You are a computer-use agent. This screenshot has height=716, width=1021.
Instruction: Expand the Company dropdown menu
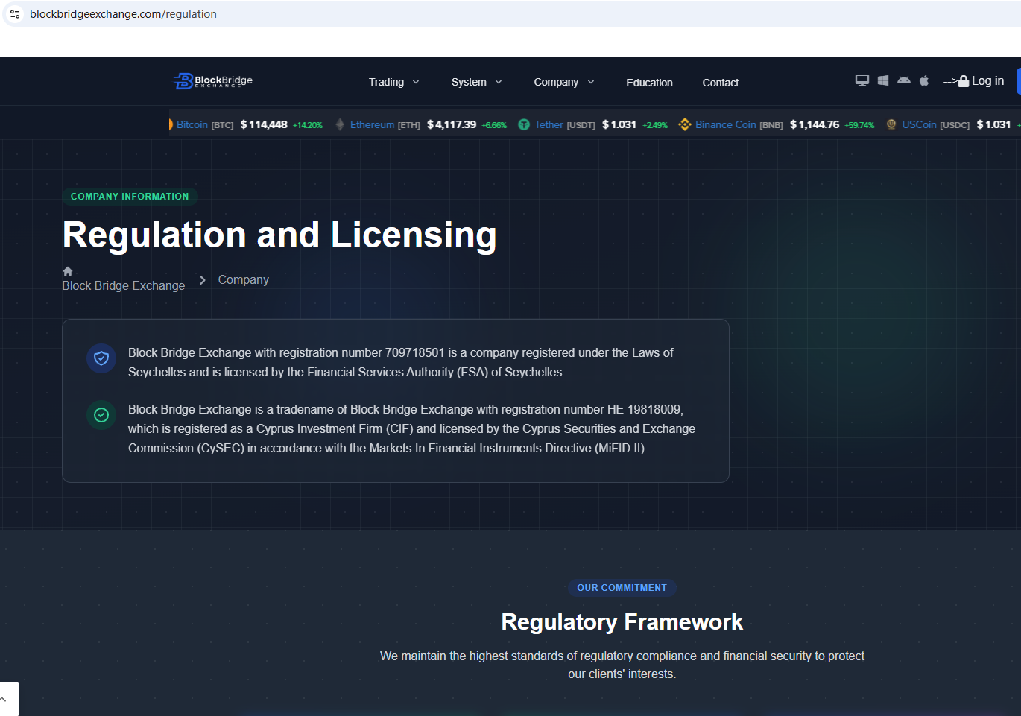[563, 83]
